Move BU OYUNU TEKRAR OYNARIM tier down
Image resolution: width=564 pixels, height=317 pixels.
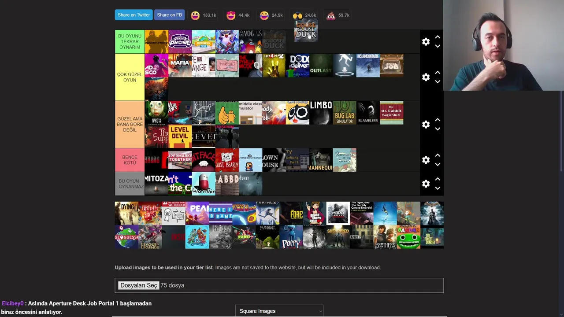[x=438, y=46]
